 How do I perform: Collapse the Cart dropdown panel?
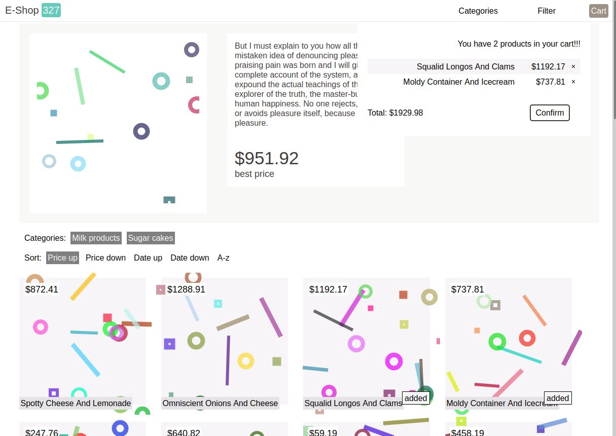pyautogui.click(x=598, y=11)
